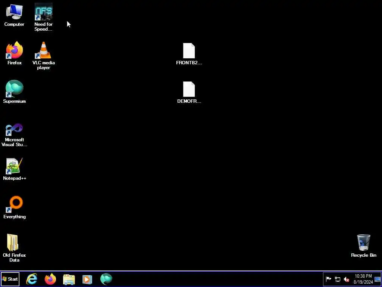Select the Supermium desktop shortcut
The height and width of the screenshot is (287, 382).
pyautogui.click(x=15, y=92)
